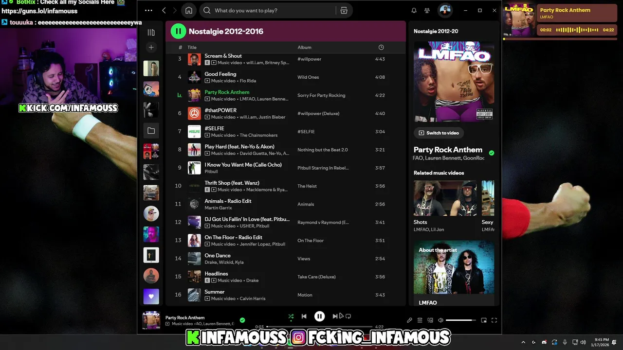This screenshot has height=350, width=623.
Task: Seek on the song progress bar
Action: point(319,327)
